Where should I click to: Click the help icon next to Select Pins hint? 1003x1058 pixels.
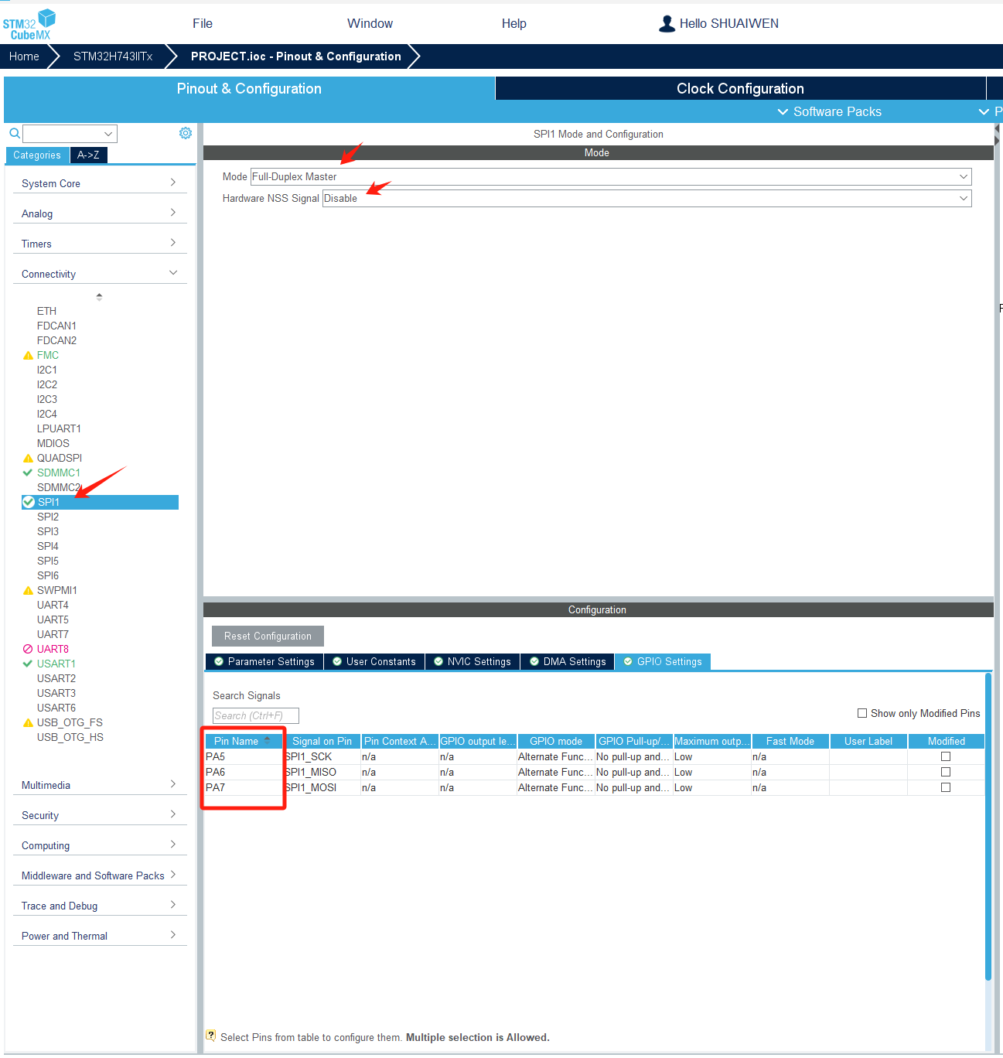pyautogui.click(x=211, y=1036)
